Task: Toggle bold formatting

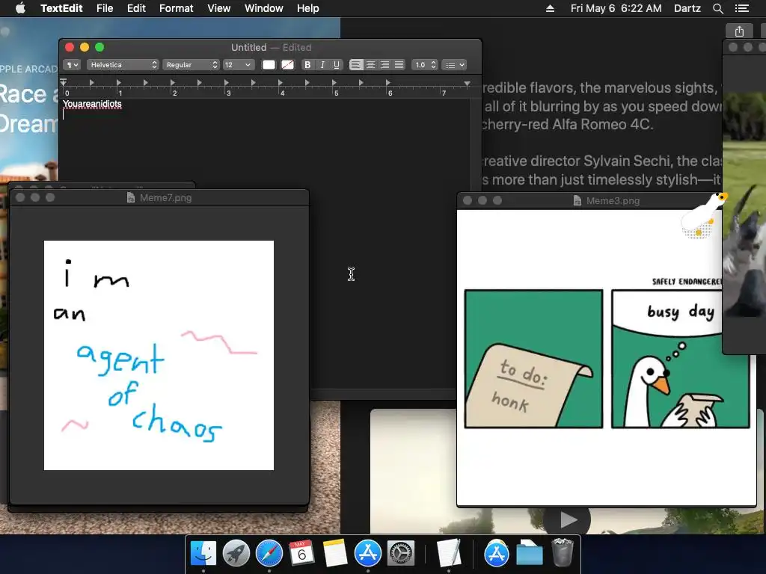Action: (x=307, y=65)
